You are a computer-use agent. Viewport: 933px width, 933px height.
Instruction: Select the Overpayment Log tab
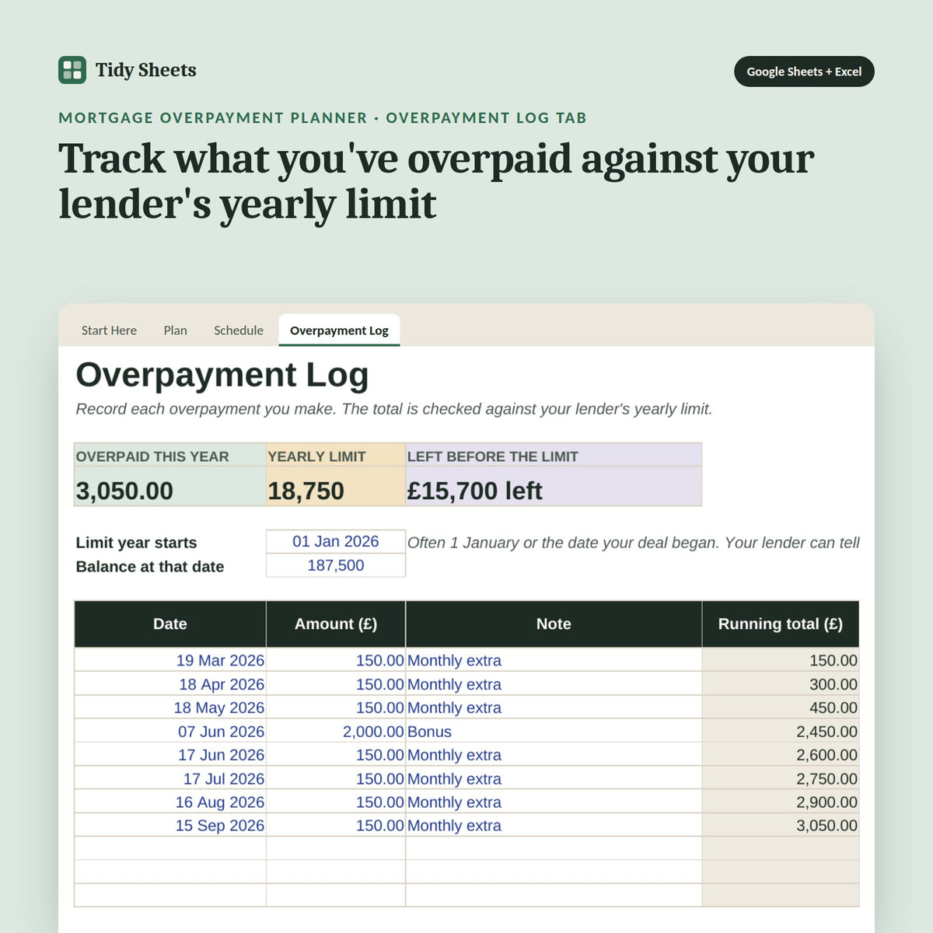click(x=339, y=330)
